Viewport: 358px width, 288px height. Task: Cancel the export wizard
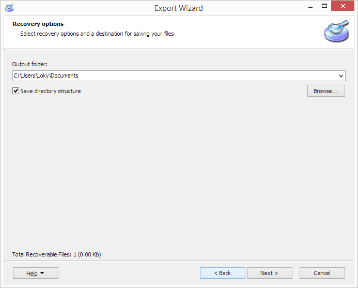(322, 273)
